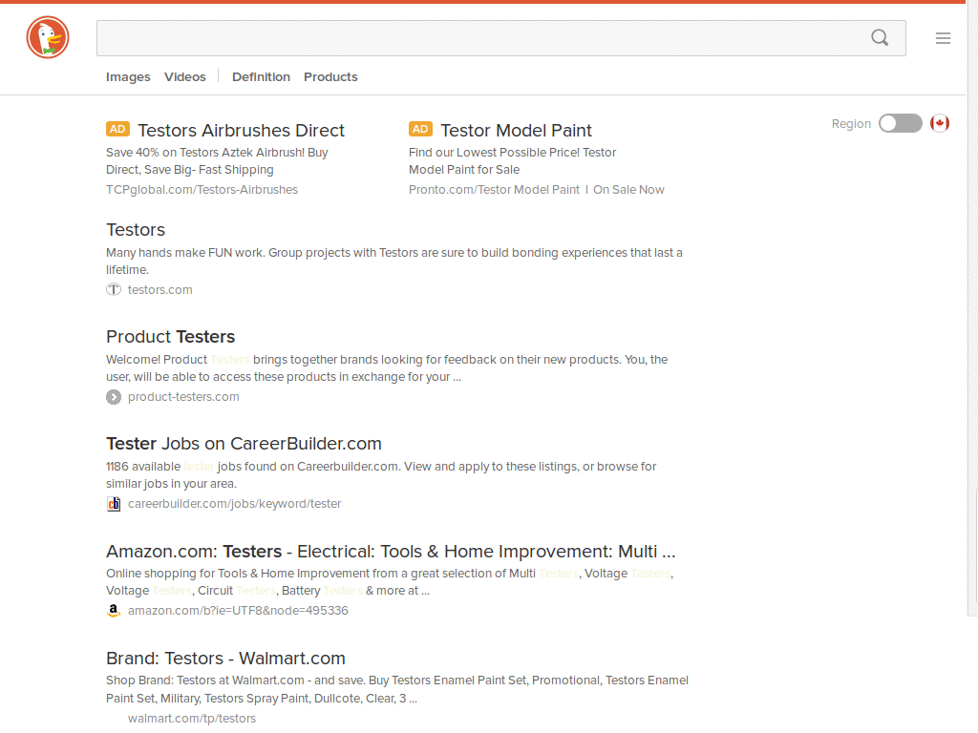Open Brand: Testors - Walmart.com result

click(x=225, y=659)
